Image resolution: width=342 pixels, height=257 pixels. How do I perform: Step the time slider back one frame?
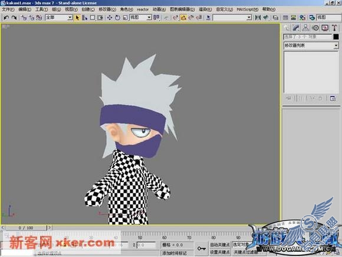[2, 227]
